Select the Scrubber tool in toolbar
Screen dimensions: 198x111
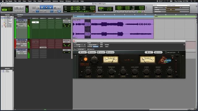coord(55,8)
